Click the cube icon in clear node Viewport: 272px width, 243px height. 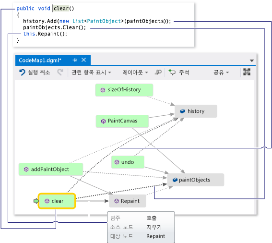tap(47, 201)
